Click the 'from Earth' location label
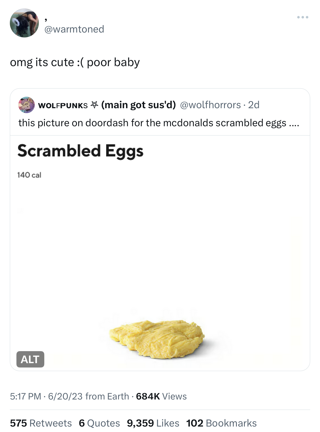Screen dimensions: 320x432 pos(107,396)
